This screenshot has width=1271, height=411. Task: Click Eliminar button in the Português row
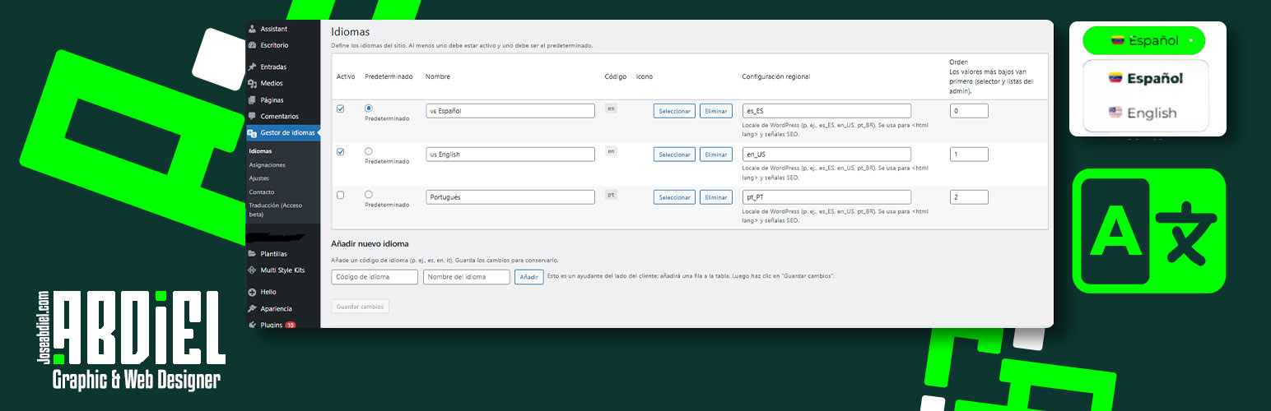pos(716,197)
